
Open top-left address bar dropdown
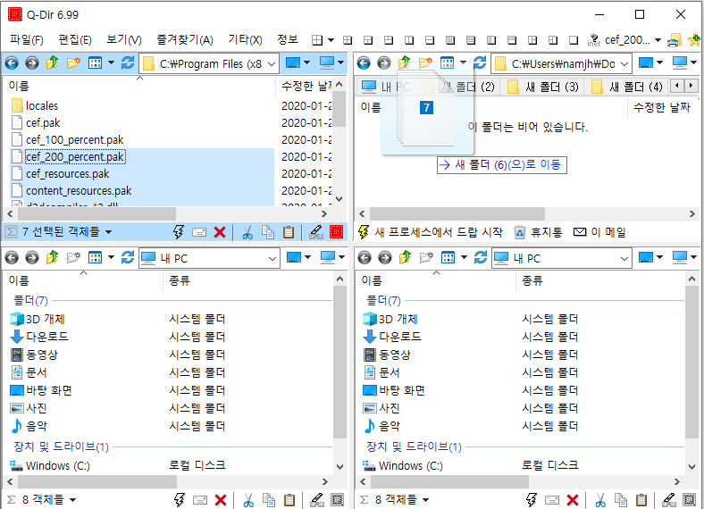272,64
